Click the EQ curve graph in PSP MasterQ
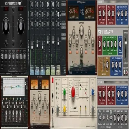 tap(14, 87)
